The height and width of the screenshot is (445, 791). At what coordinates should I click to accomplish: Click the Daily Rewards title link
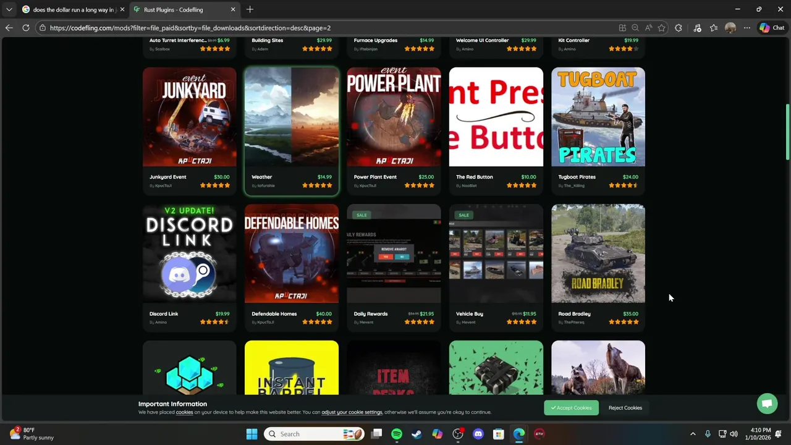pyautogui.click(x=371, y=314)
